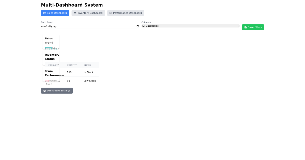
Task: Click the floppy disk save icon
Action: coord(246,27)
